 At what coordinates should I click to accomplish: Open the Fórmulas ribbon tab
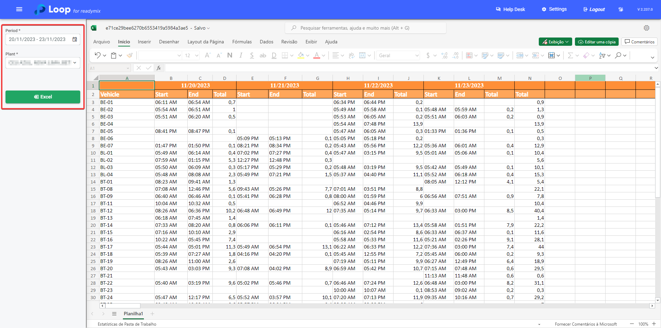(242, 42)
